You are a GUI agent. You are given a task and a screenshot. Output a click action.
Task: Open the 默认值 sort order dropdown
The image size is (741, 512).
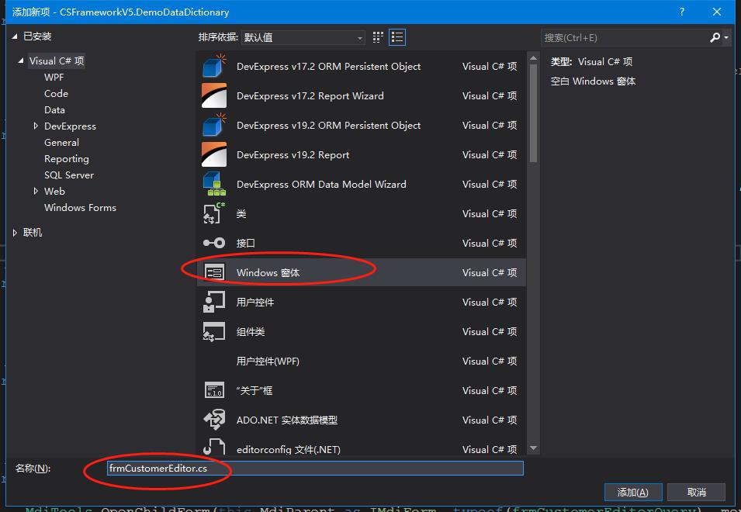(x=359, y=37)
